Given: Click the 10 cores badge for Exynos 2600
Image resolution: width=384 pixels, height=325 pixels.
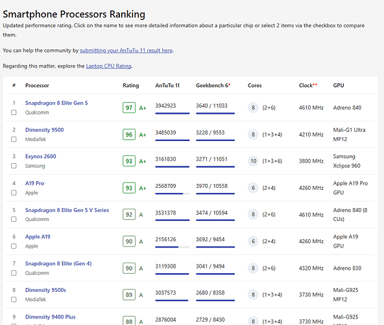Looking at the screenshot, I should (253, 161).
